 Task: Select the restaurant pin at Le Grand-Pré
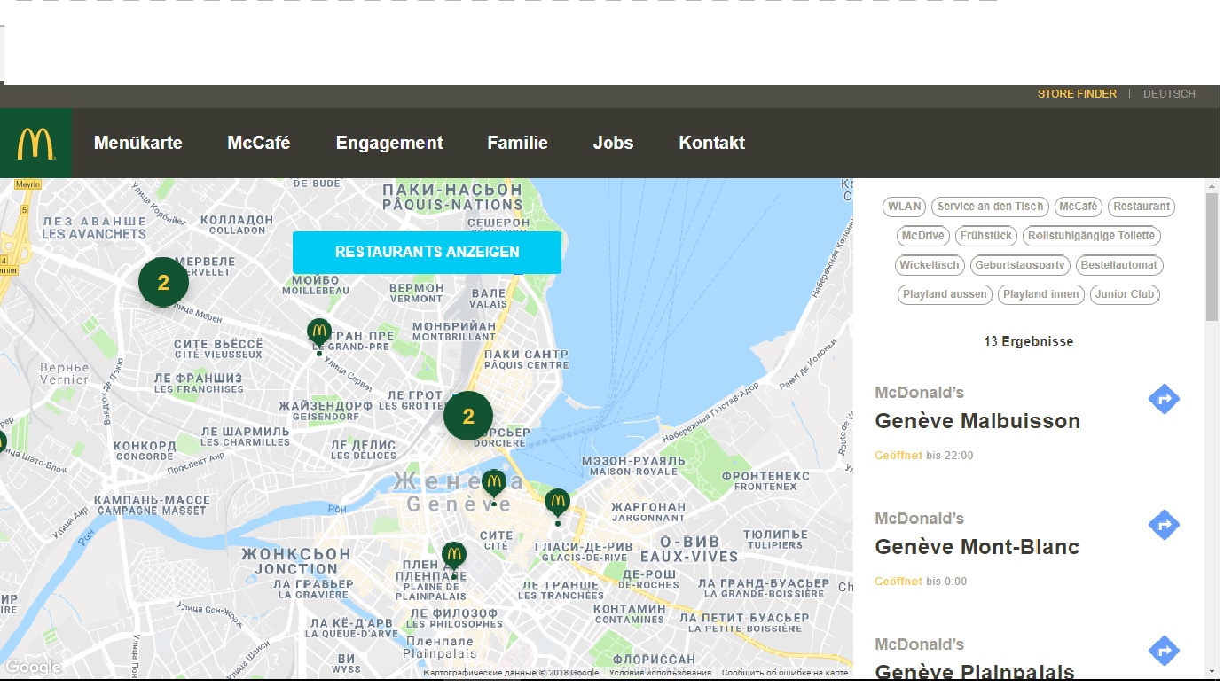[319, 335]
